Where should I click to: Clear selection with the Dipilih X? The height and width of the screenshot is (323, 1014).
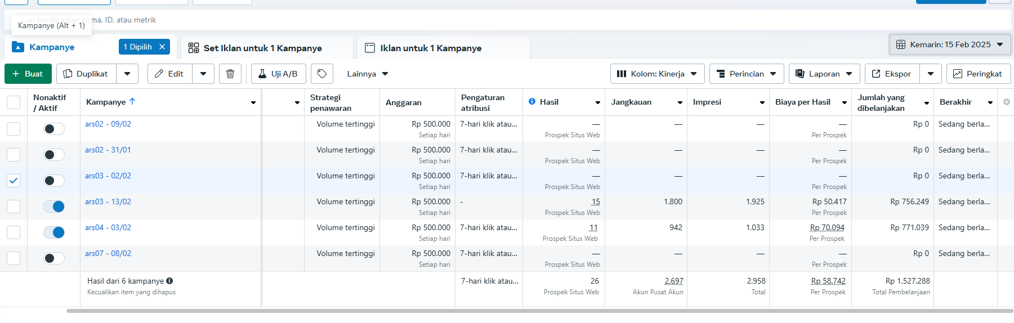pos(162,47)
